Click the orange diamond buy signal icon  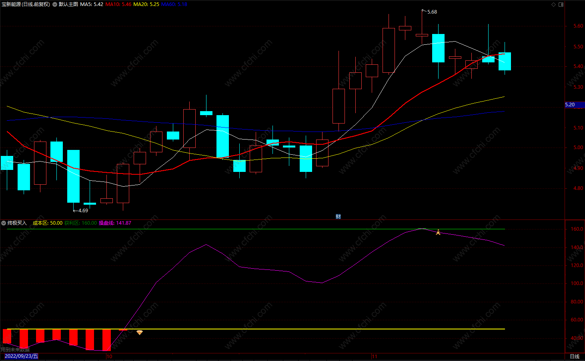click(x=139, y=333)
